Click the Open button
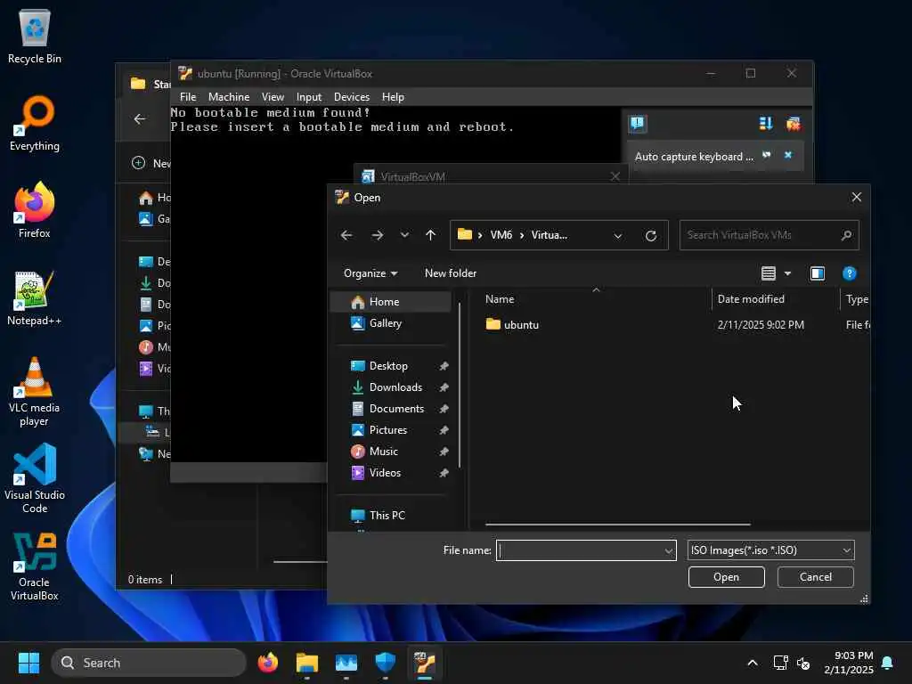The height and width of the screenshot is (684, 912). pyautogui.click(x=726, y=577)
